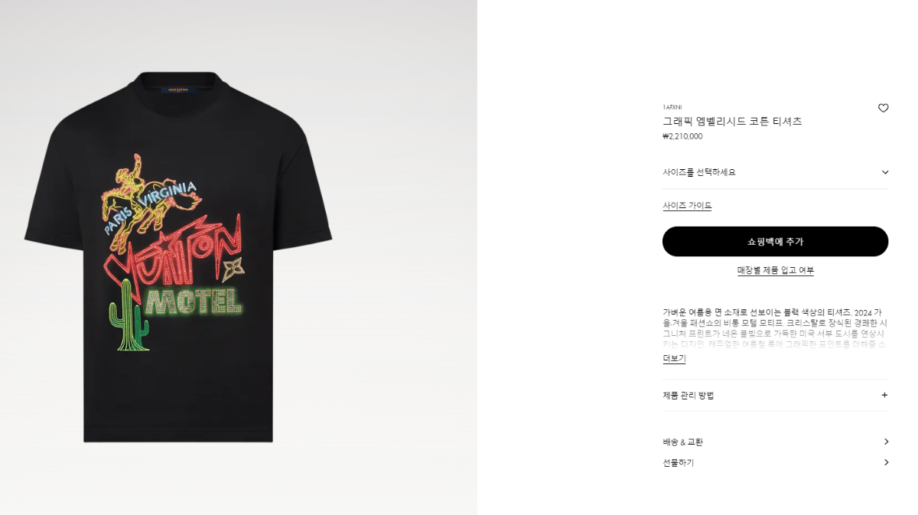Click the chevron arrow in size selector
918x515 pixels.
pyautogui.click(x=885, y=172)
